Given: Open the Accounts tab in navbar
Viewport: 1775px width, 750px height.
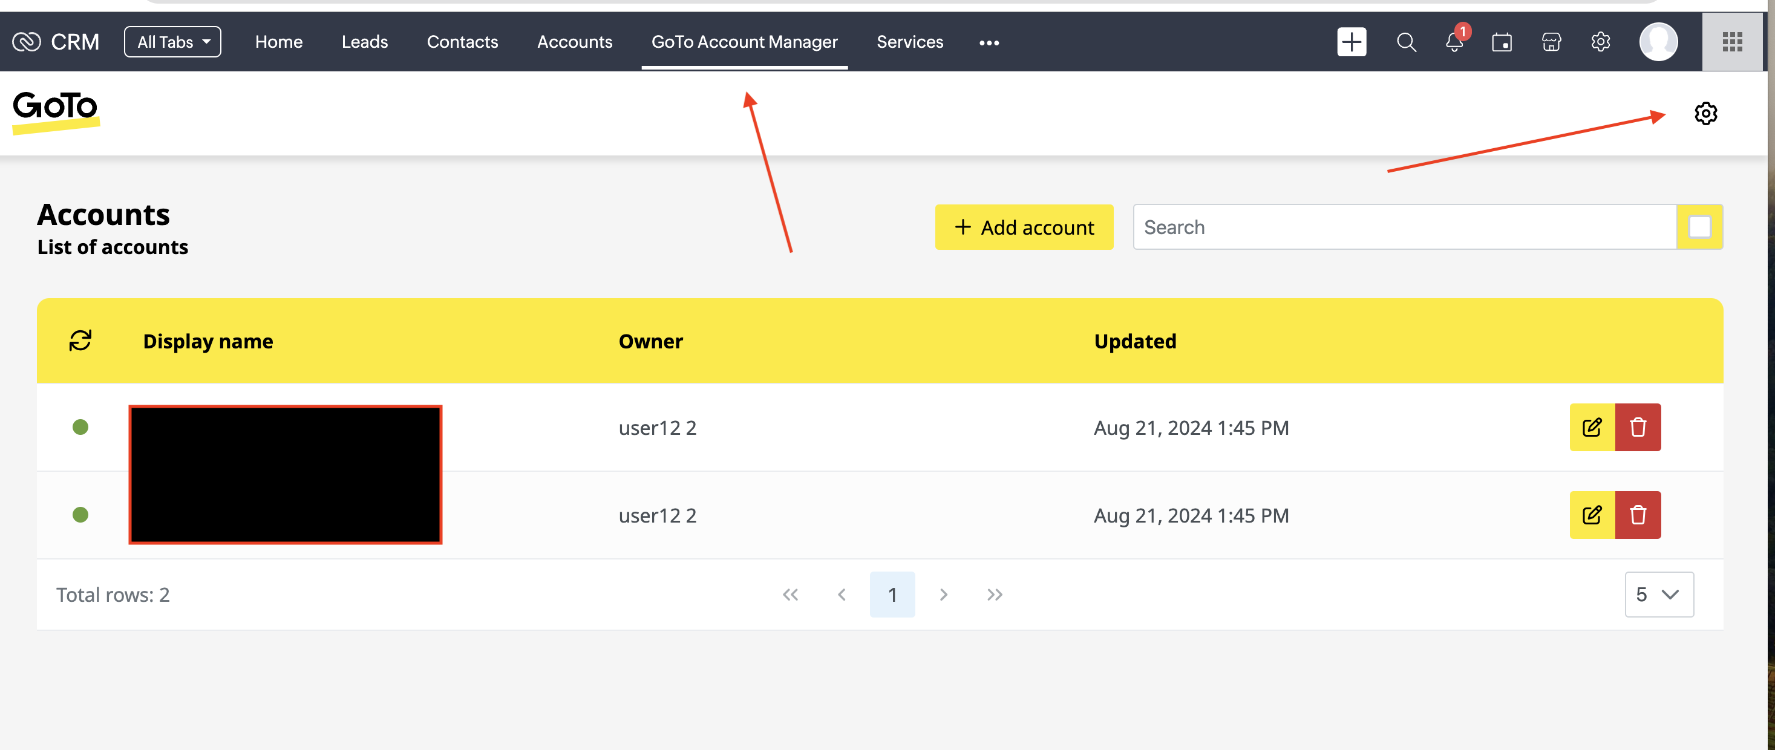Looking at the screenshot, I should 575,42.
